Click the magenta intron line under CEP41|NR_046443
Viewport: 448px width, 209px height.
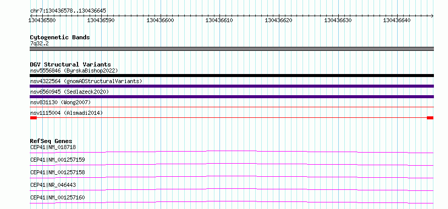tap(232, 189)
